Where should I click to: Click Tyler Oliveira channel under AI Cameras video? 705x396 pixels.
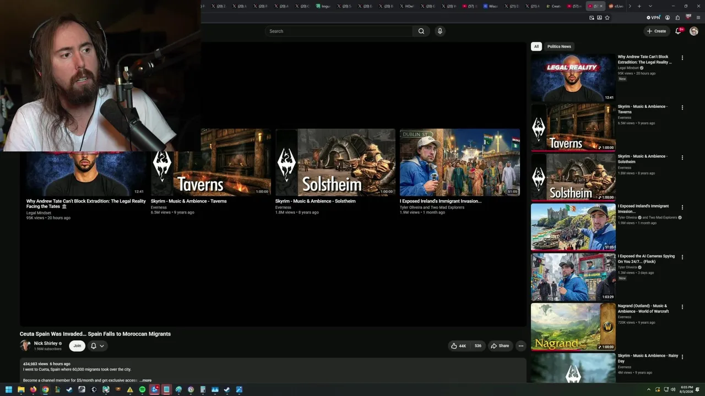click(x=627, y=267)
